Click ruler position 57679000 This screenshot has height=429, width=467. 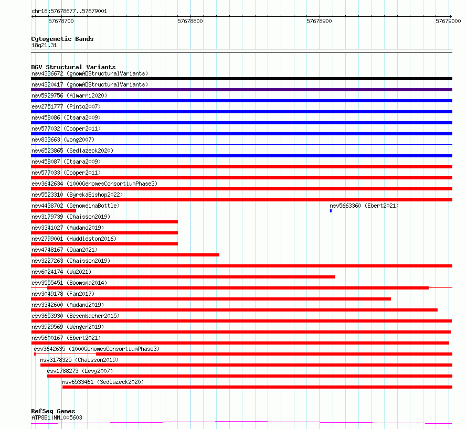(448, 21)
